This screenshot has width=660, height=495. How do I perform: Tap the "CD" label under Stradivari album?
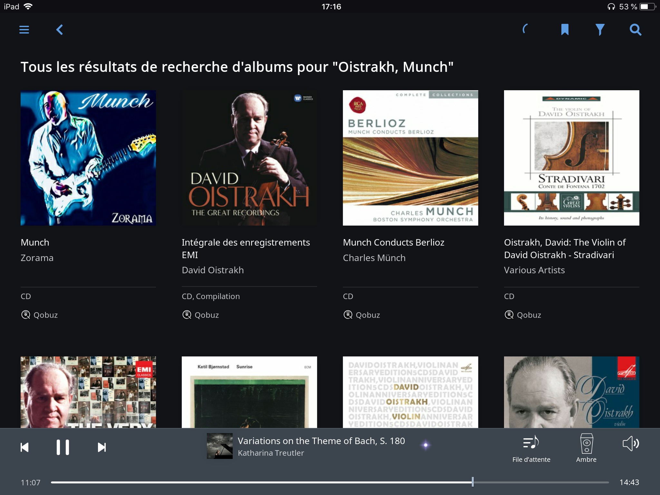click(509, 296)
